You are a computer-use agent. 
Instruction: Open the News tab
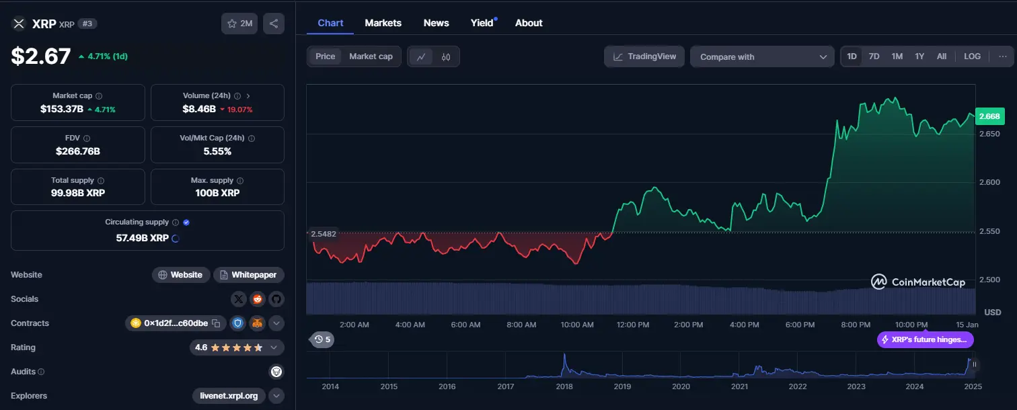[x=436, y=23]
